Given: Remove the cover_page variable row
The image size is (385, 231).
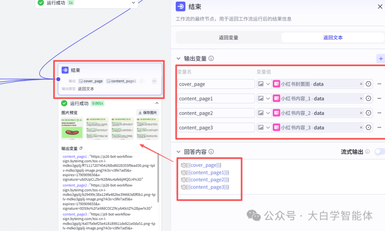Looking at the screenshot, I should click(x=379, y=84).
